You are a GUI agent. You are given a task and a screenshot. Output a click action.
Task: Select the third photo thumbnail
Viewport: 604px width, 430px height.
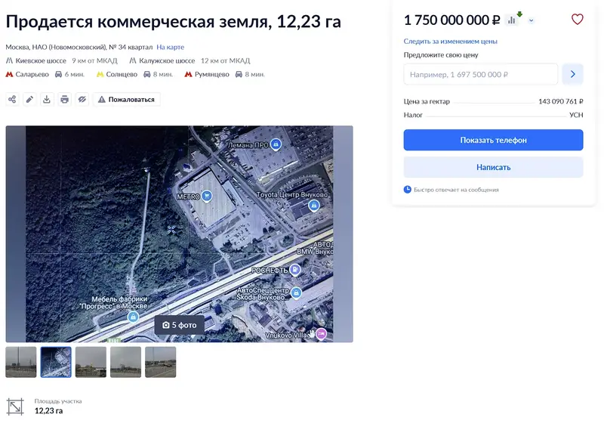click(x=91, y=362)
